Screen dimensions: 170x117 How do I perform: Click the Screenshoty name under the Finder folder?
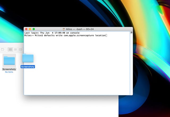tap(9, 69)
